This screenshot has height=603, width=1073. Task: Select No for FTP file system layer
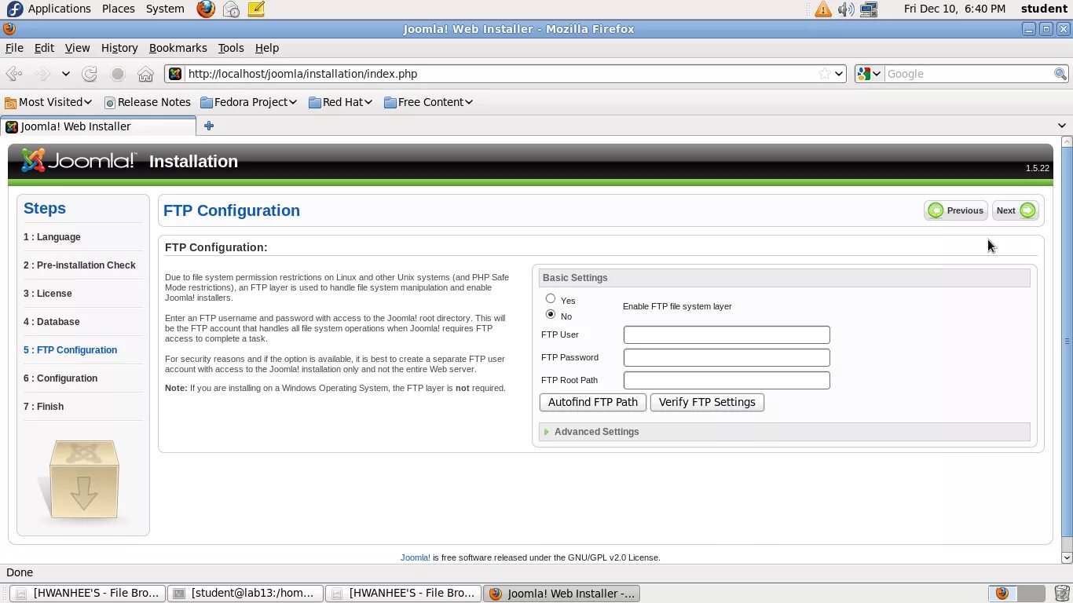(551, 314)
